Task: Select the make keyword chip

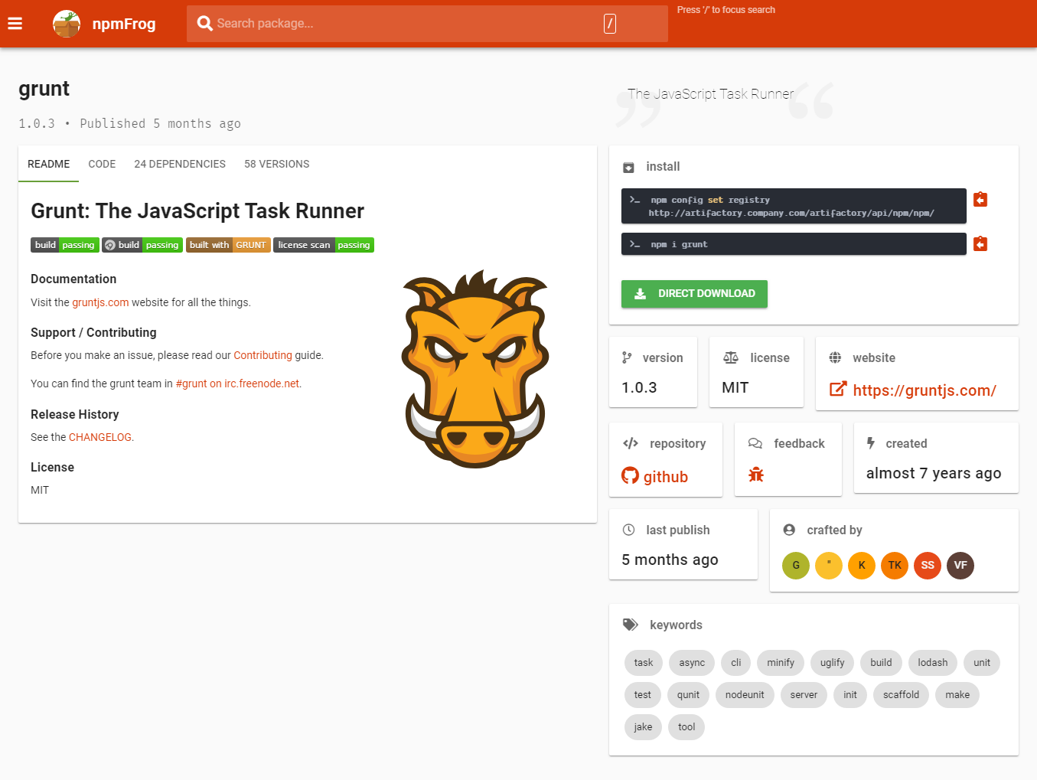Action: [x=957, y=695]
